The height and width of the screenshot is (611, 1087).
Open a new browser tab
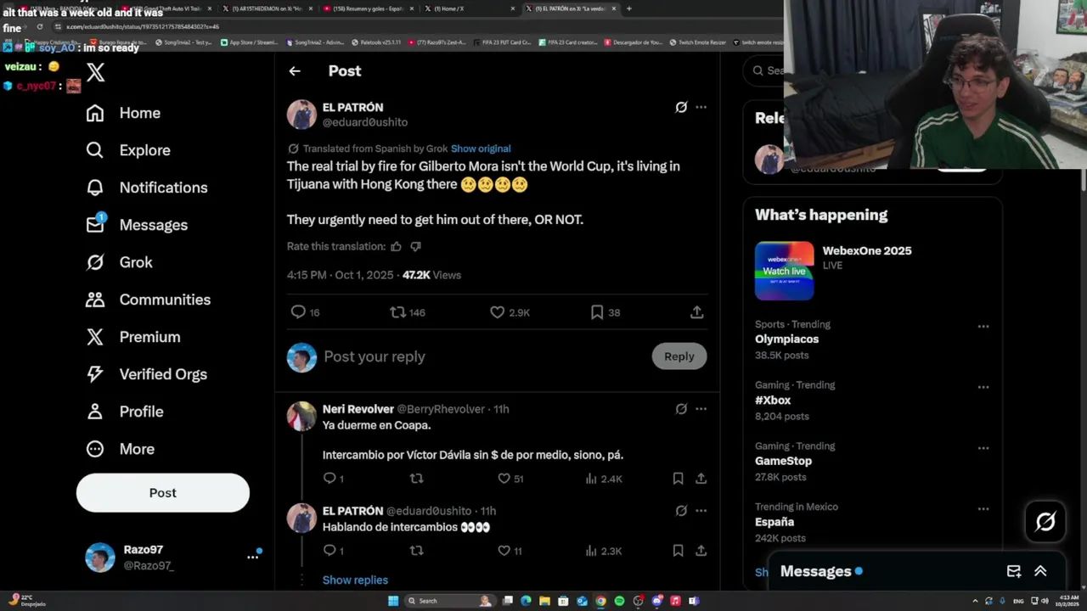pos(629,8)
